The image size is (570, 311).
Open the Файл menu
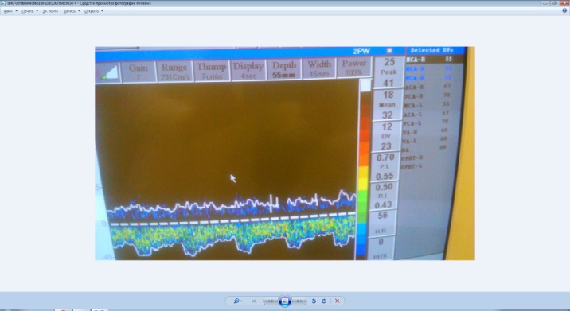click(x=10, y=11)
